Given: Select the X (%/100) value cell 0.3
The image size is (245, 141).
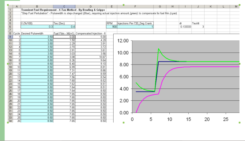Looking at the screenshot, I should [37, 27].
